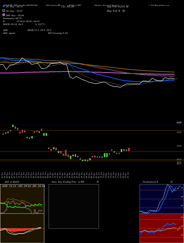Click the 35.96 price level label
Screen dimensions: 184x243
pos(179,146)
